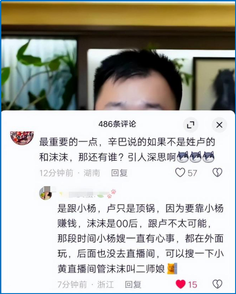Select the first comment text about 辛巴
The image size is (236, 294).
tap(127, 150)
